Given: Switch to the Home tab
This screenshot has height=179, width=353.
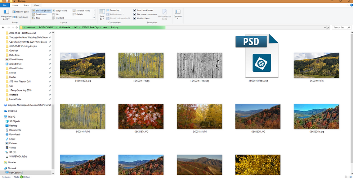Looking at the screenshot, I should pyautogui.click(x=15, y=5).
